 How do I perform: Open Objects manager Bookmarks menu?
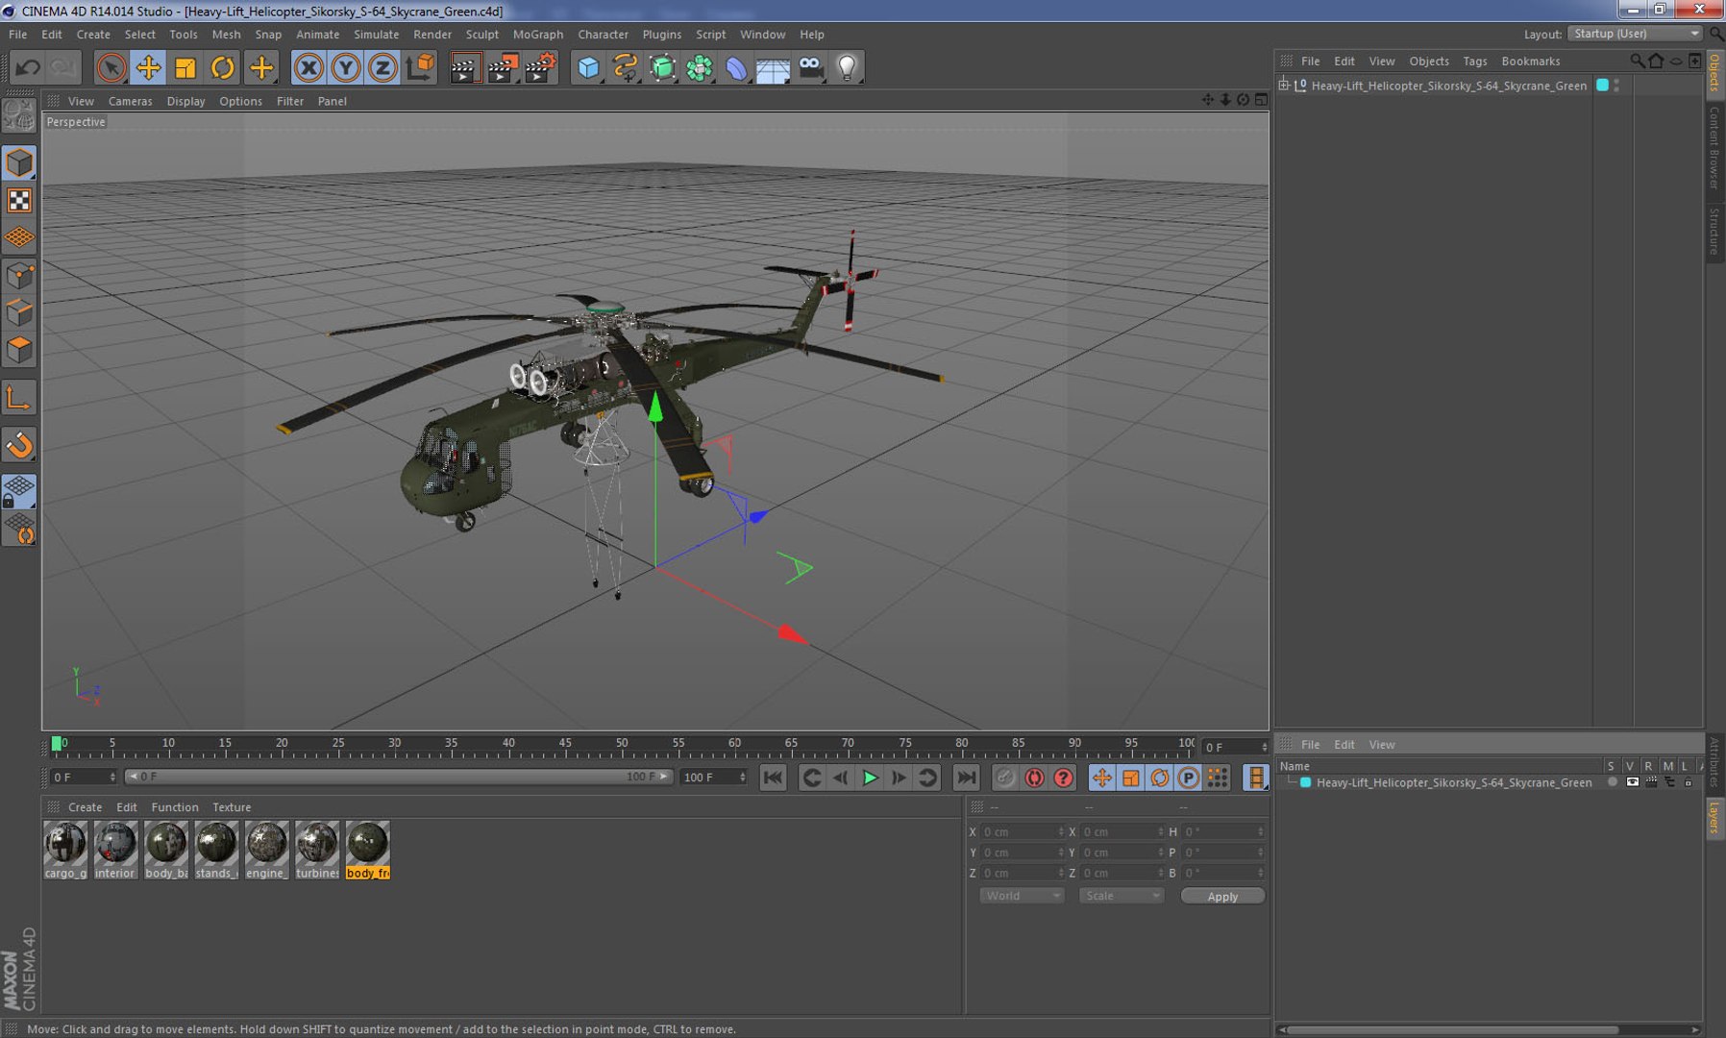coord(1530,61)
